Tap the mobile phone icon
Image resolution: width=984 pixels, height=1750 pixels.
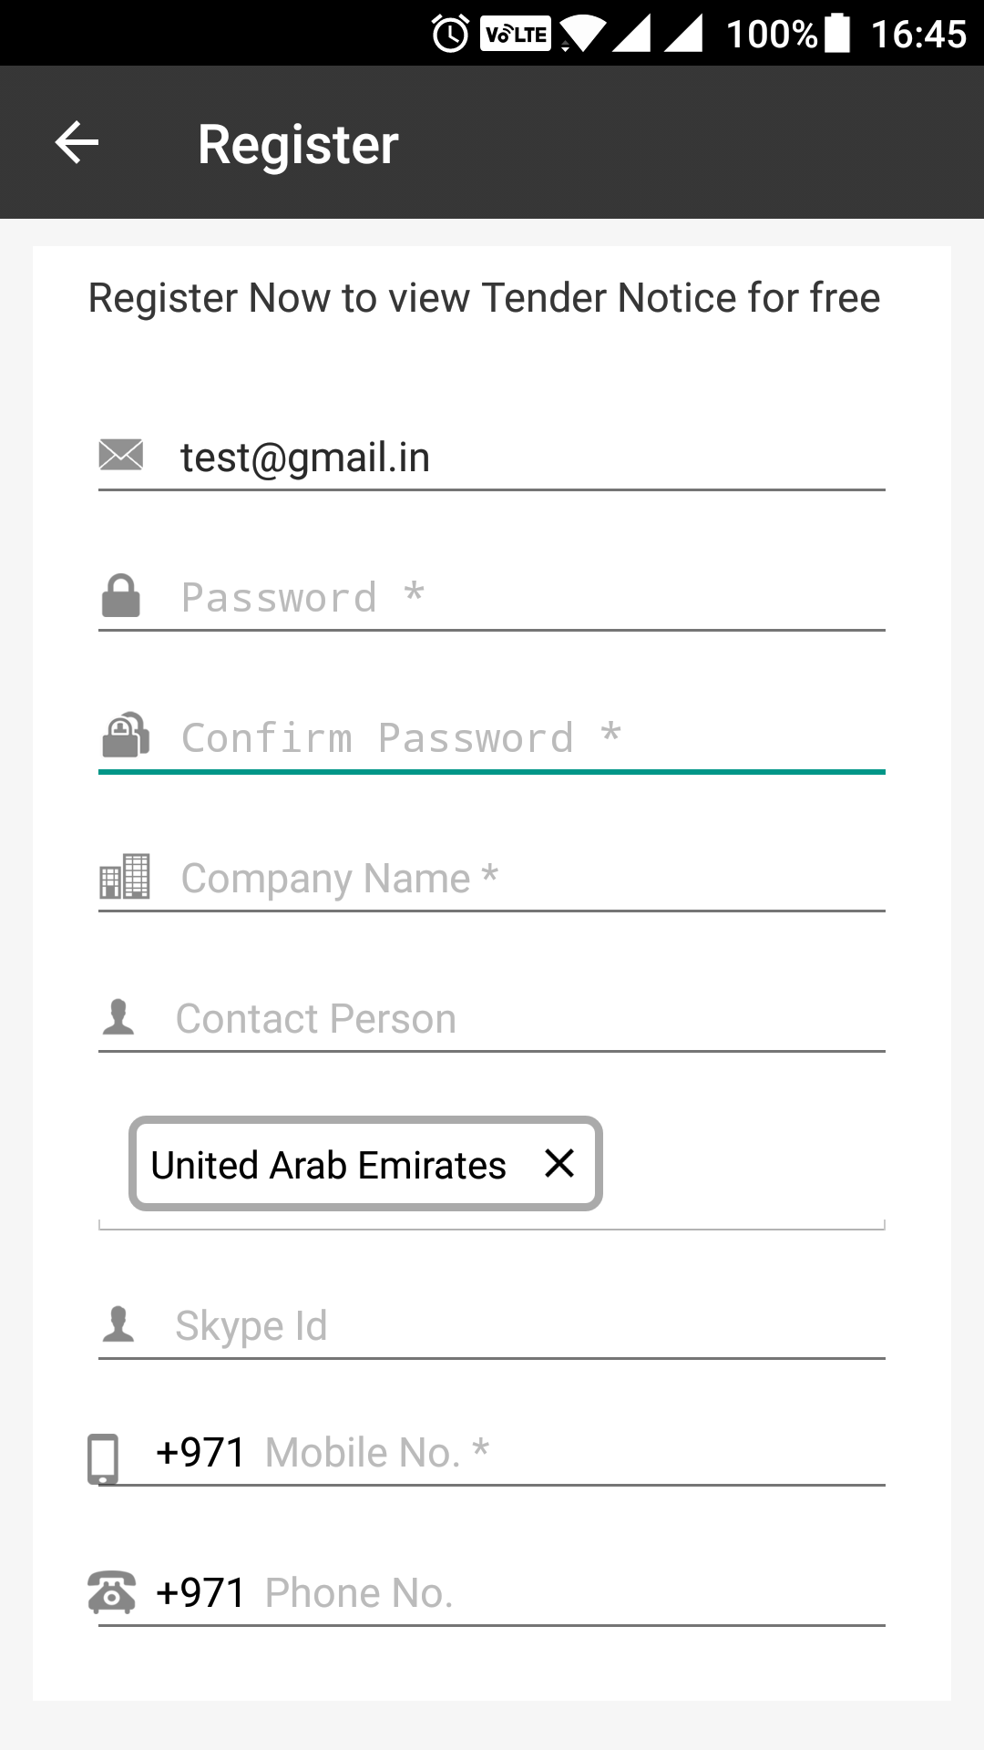pos(103,1458)
